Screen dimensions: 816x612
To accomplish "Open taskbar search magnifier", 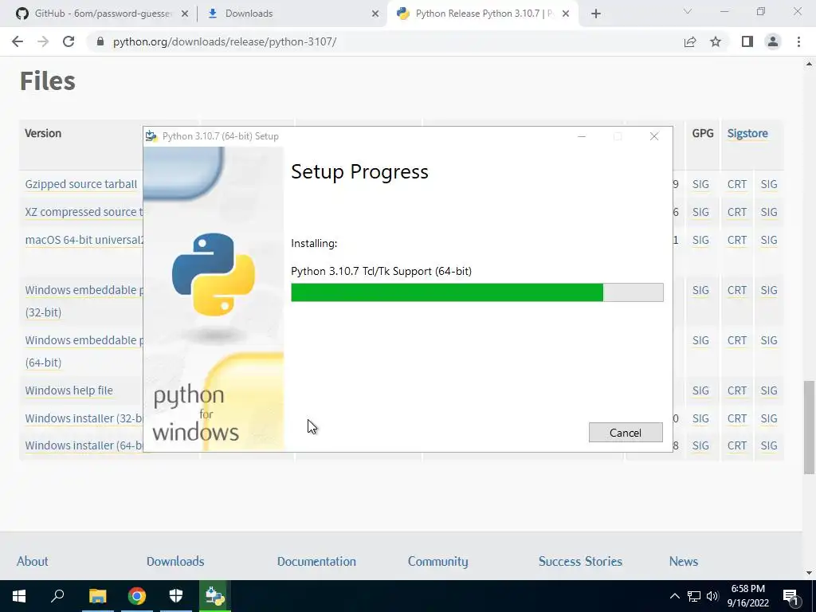I will (57, 596).
